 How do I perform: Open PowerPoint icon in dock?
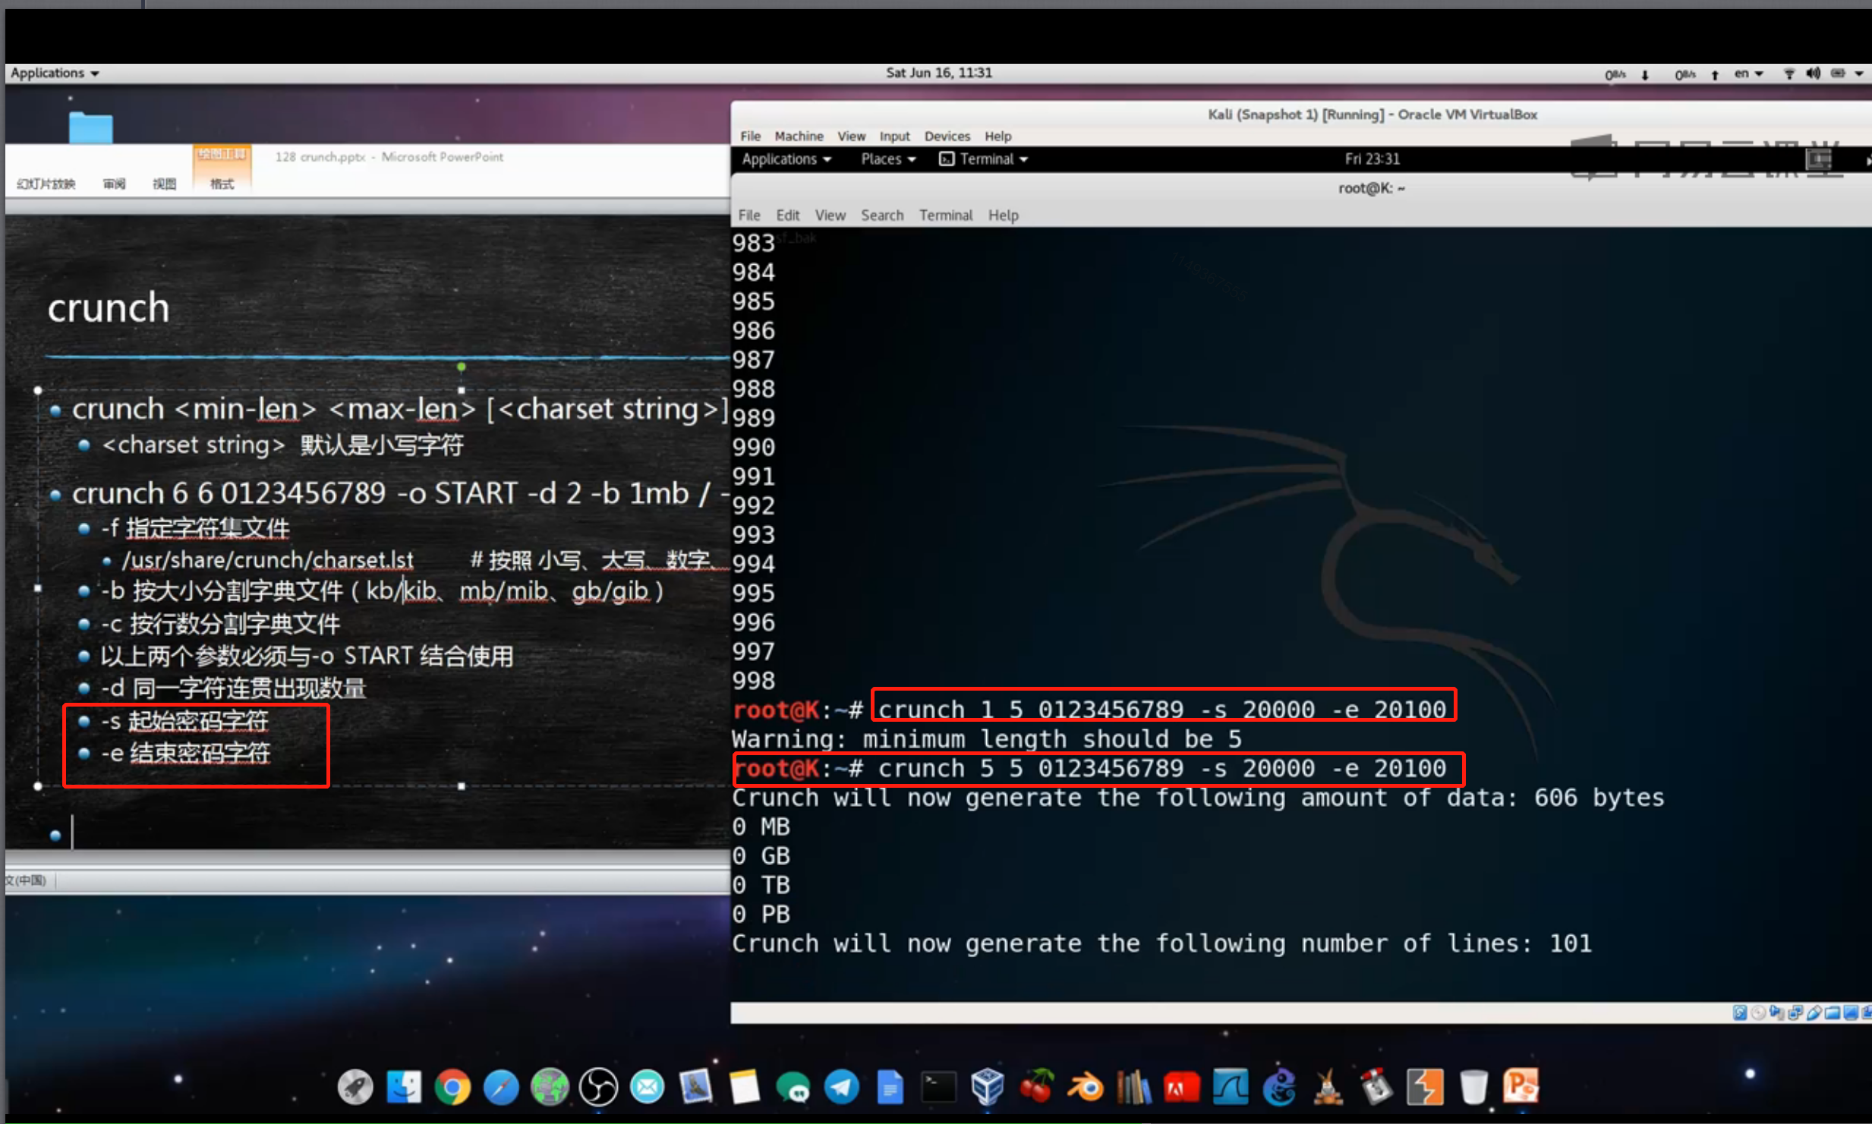pos(1521,1086)
